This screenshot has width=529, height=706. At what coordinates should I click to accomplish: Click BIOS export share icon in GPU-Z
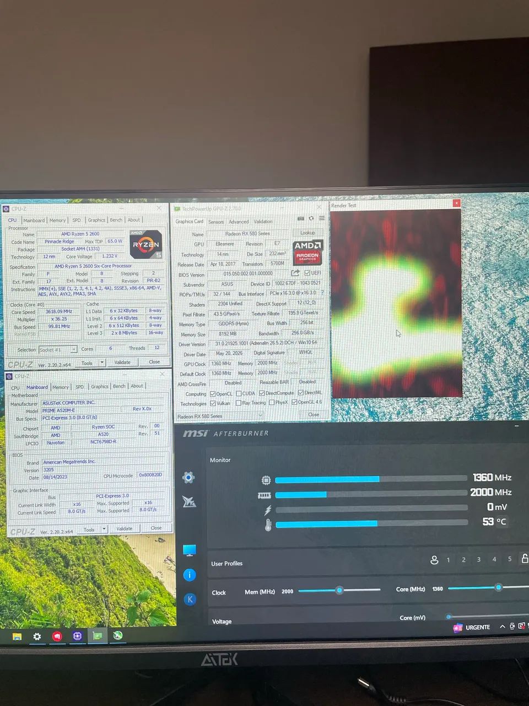[x=295, y=273]
